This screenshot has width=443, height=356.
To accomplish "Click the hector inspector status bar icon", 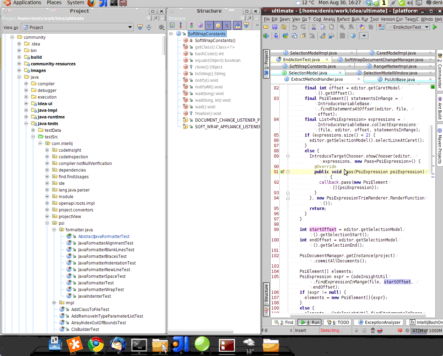I will tap(373, 330).
